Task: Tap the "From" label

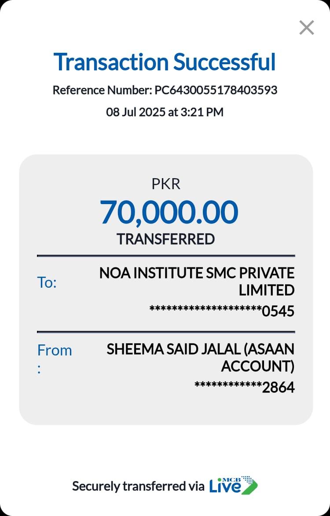Action: pyautogui.click(x=54, y=350)
